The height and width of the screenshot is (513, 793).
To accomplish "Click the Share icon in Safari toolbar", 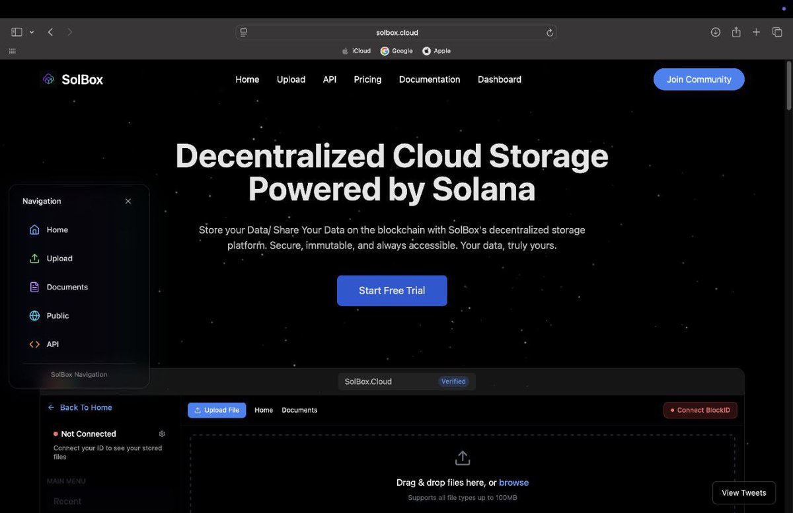I will [x=736, y=32].
